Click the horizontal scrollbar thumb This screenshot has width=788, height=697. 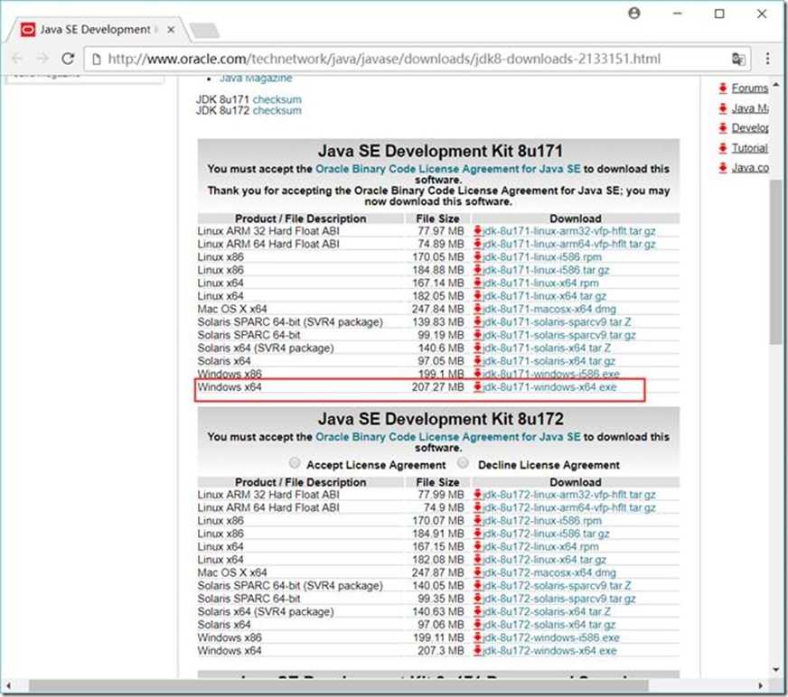click(338, 685)
